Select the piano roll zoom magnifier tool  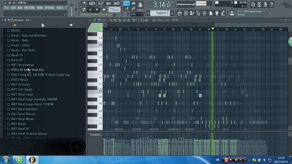[142, 20]
